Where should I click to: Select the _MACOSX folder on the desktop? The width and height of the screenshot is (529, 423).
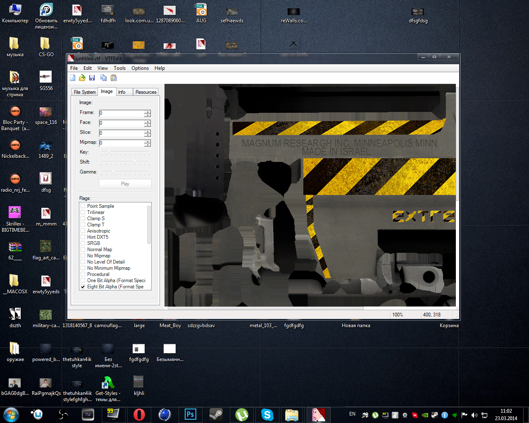click(x=15, y=284)
